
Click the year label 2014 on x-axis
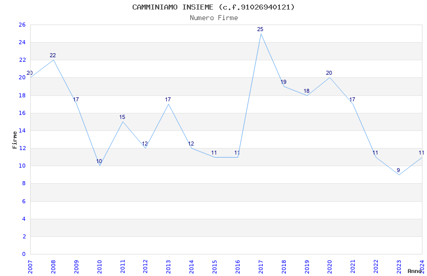[x=192, y=267]
